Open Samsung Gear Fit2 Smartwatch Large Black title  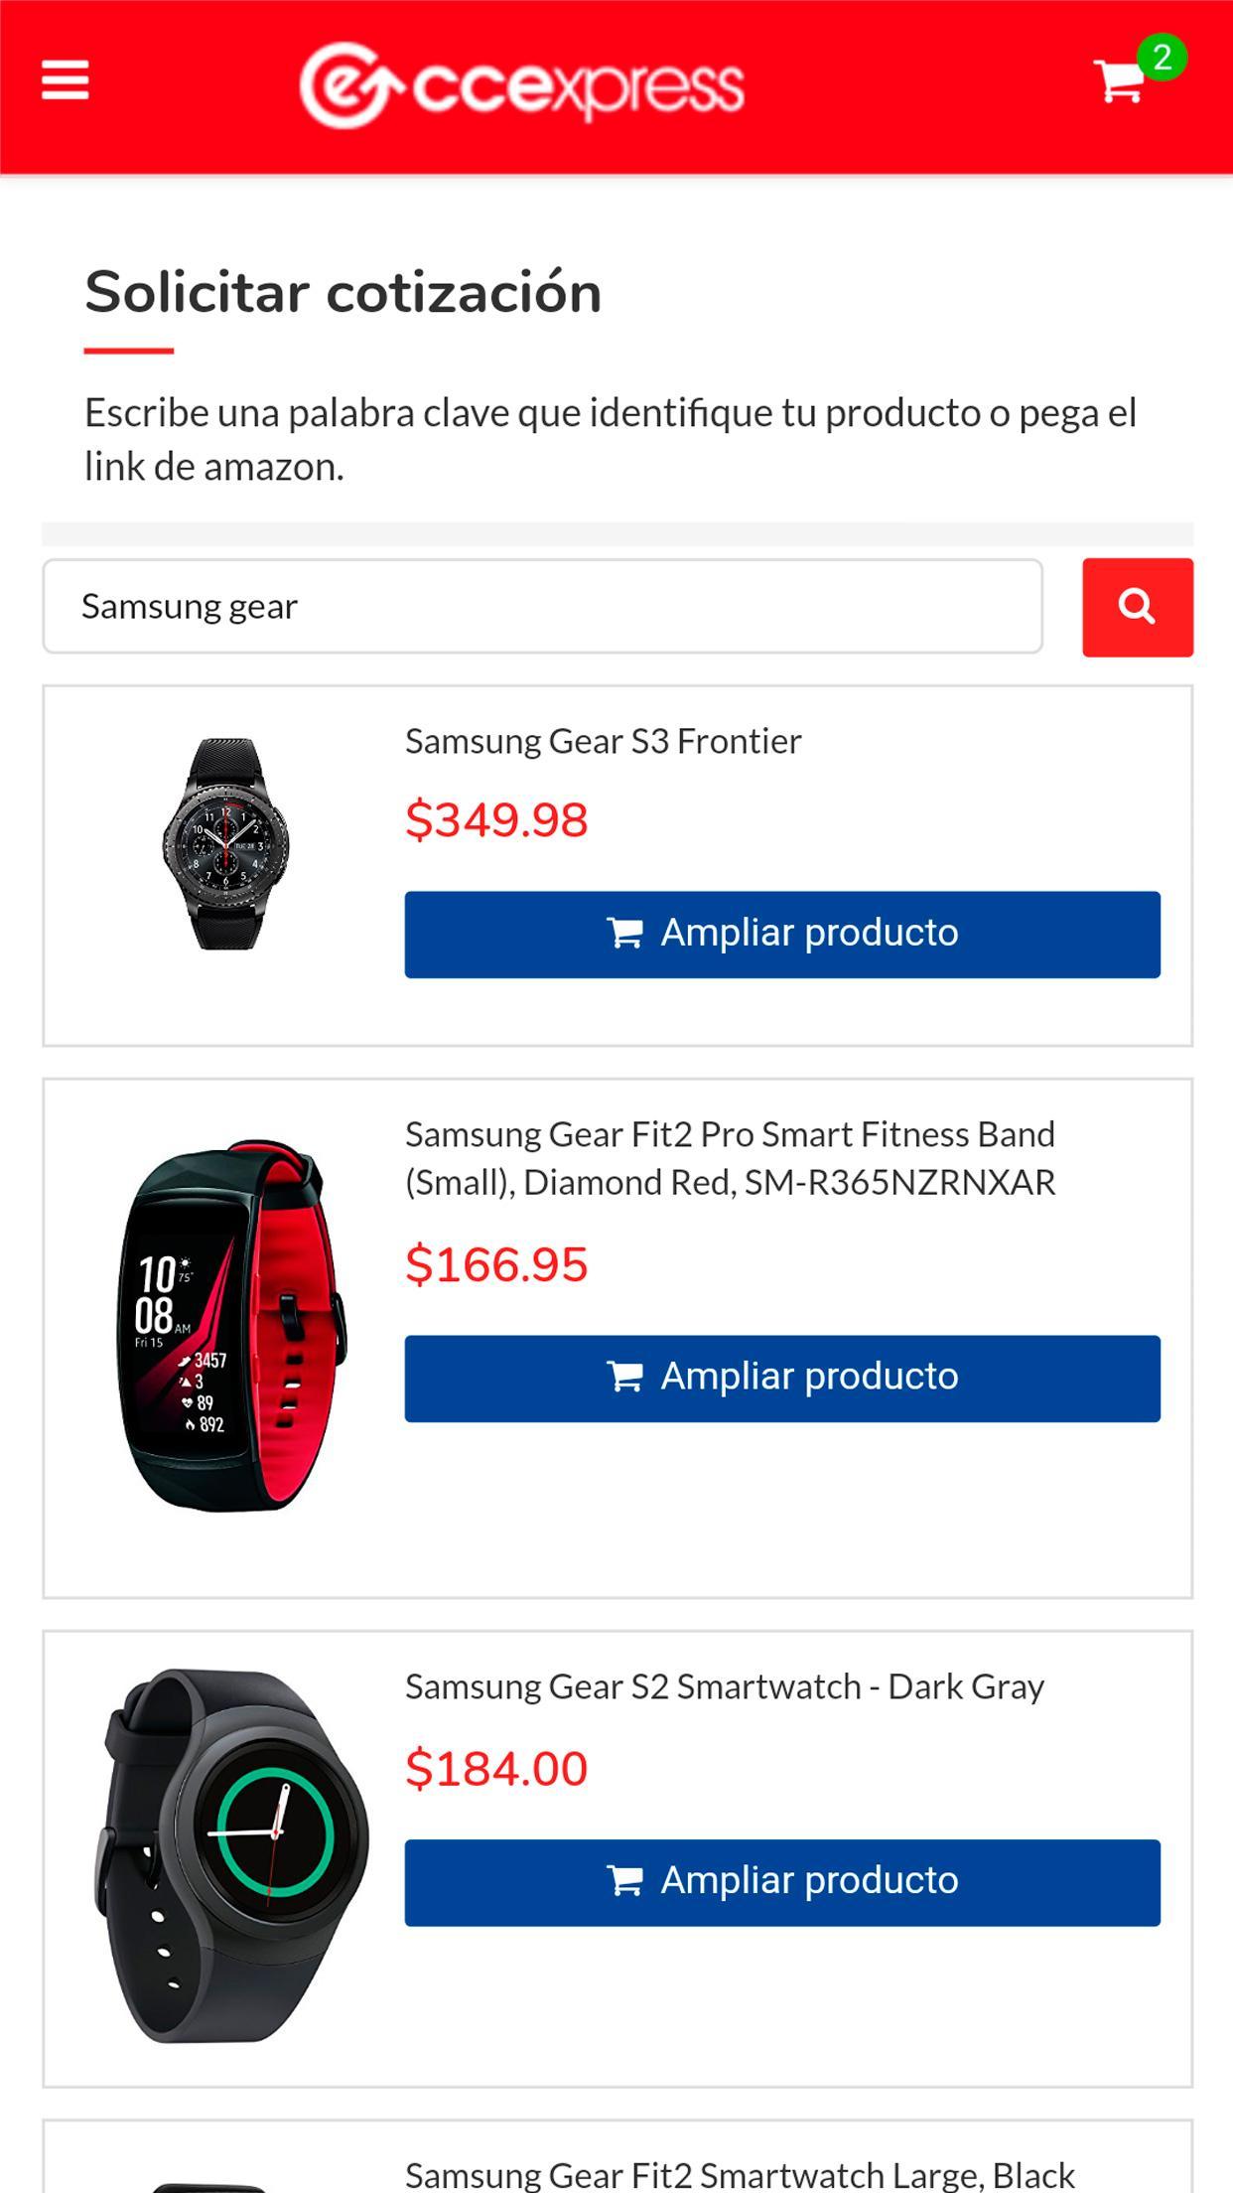[740, 2174]
